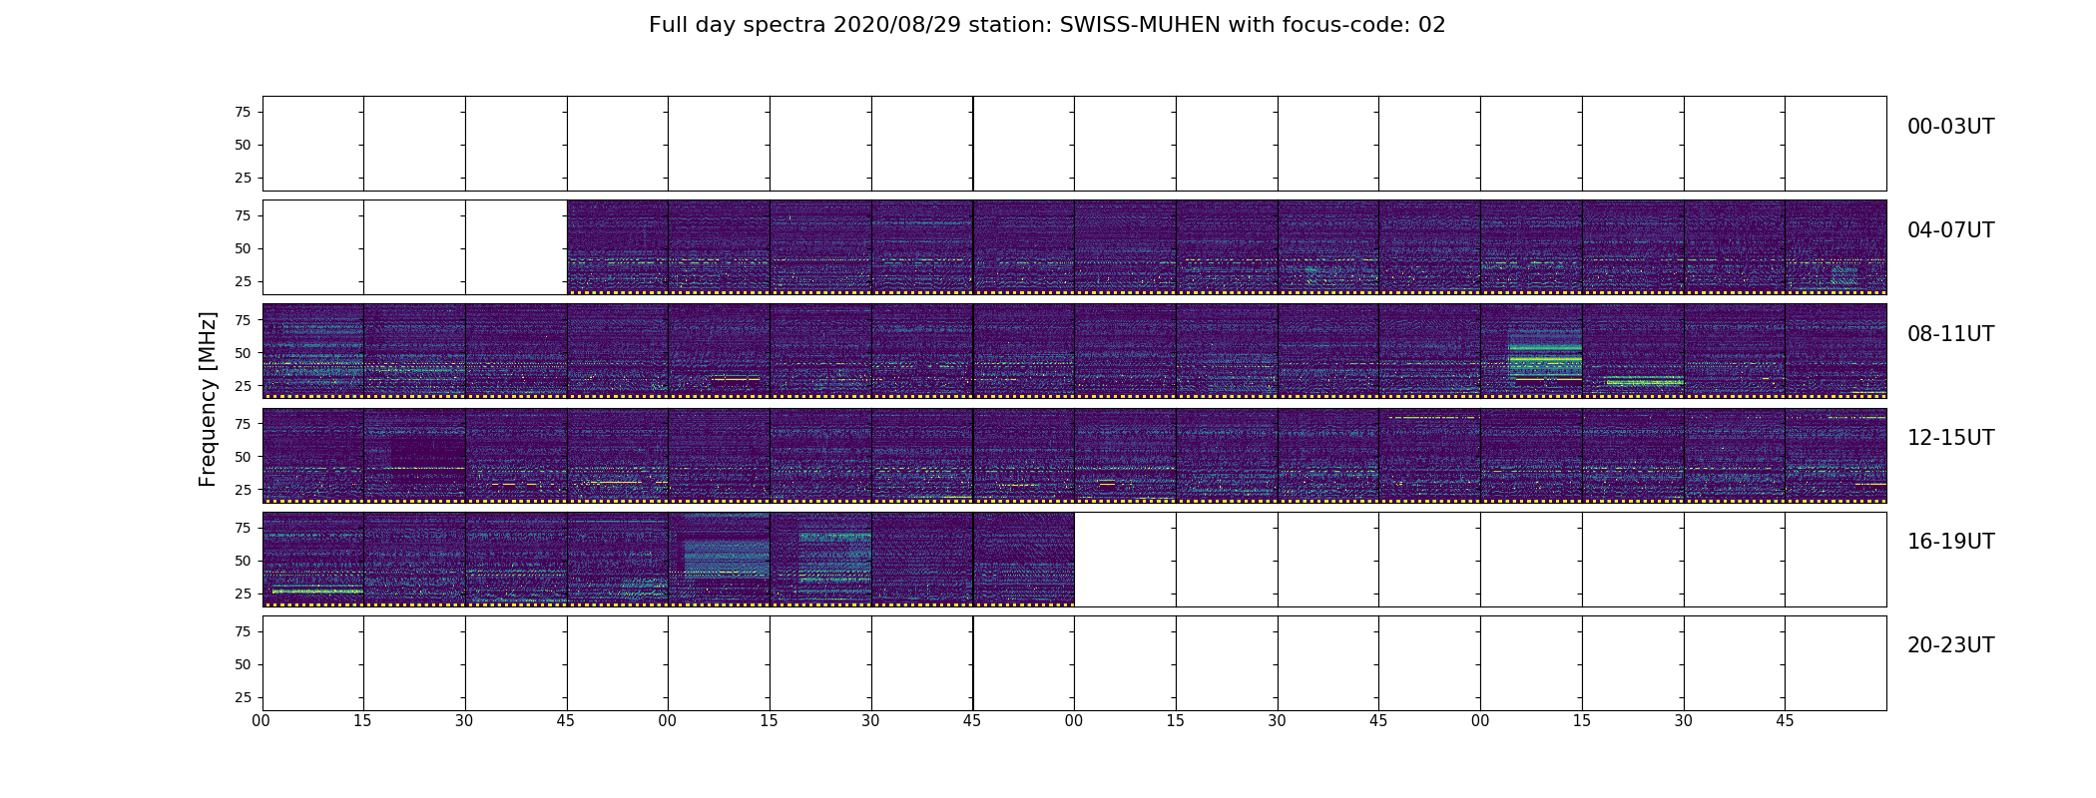
Task: Click the 75 frequency tick in the 00-03UT row
Action: (x=243, y=112)
